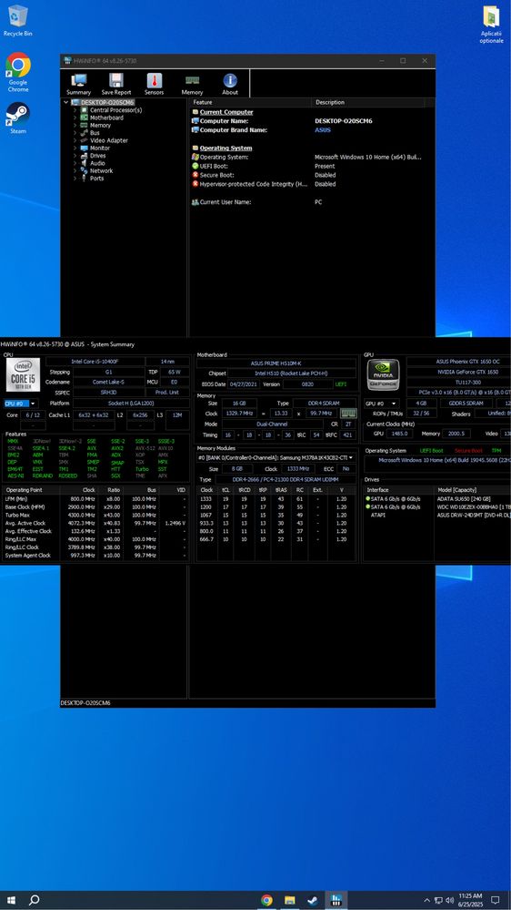Click the Intel Core i5 logo
The image size is (511, 910).
point(23,375)
